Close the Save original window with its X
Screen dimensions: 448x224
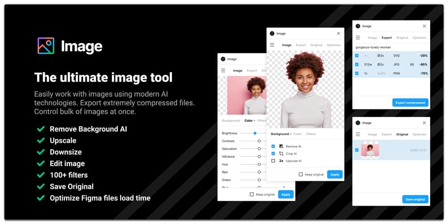click(x=424, y=123)
